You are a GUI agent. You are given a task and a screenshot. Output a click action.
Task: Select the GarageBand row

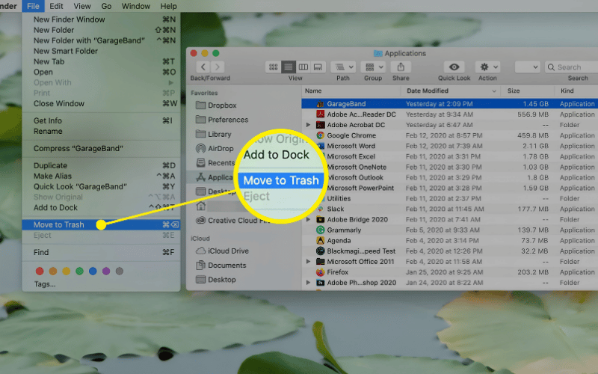(x=450, y=104)
